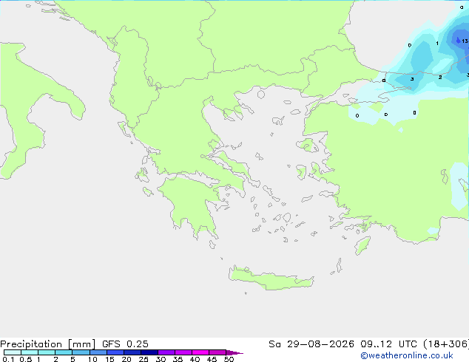Pick the 1–2 mm legend color swatch
Image resolution: width=469 pixels, height=362 pixels.
point(47,352)
